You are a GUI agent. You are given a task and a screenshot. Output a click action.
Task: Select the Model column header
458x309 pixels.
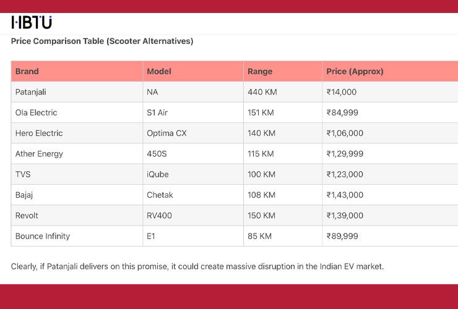[193, 71]
